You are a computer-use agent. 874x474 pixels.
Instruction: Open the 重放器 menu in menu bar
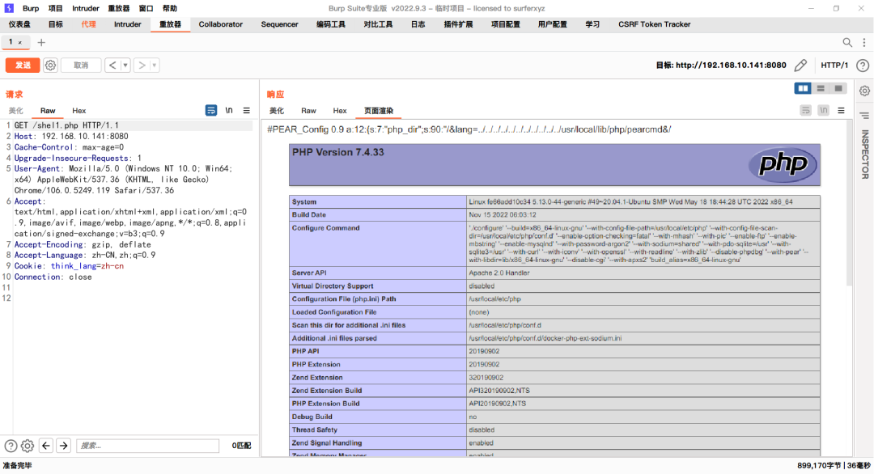click(119, 8)
